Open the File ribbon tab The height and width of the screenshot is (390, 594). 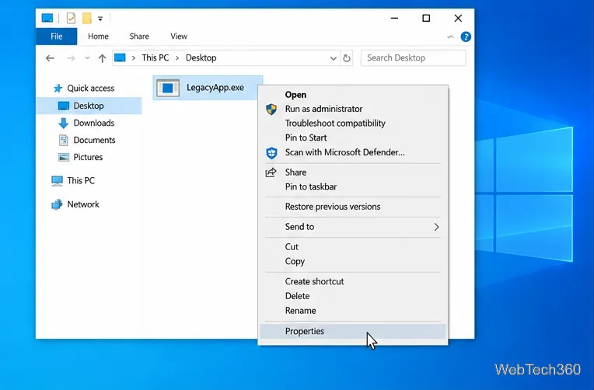point(57,37)
